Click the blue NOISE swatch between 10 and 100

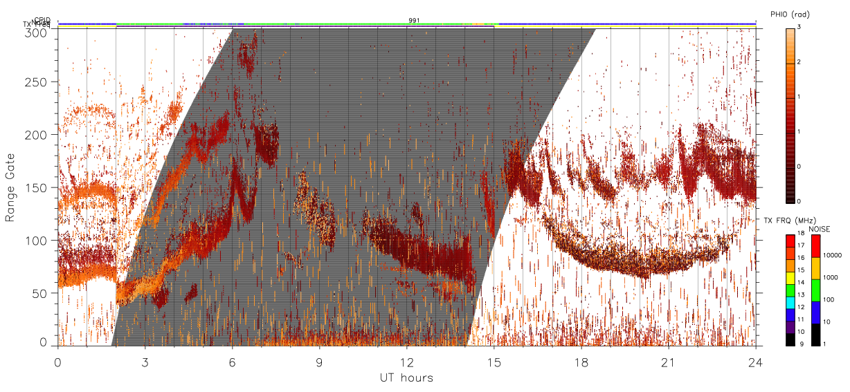pos(816,311)
